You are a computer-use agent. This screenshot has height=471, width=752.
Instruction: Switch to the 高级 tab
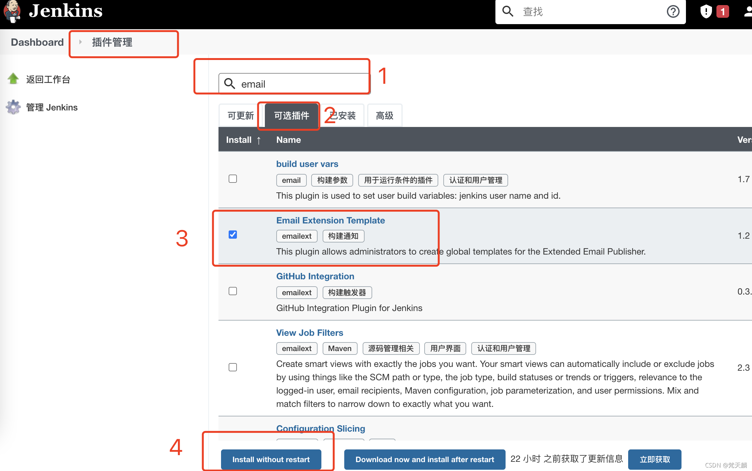[x=384, y=115]
